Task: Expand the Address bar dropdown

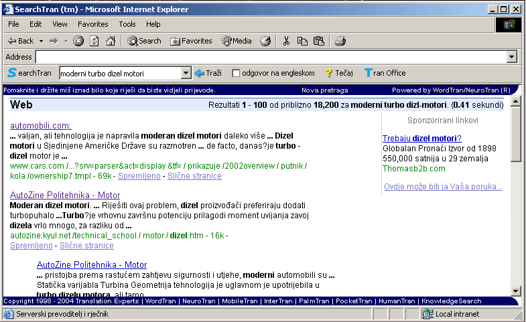Action: [511, 57]
